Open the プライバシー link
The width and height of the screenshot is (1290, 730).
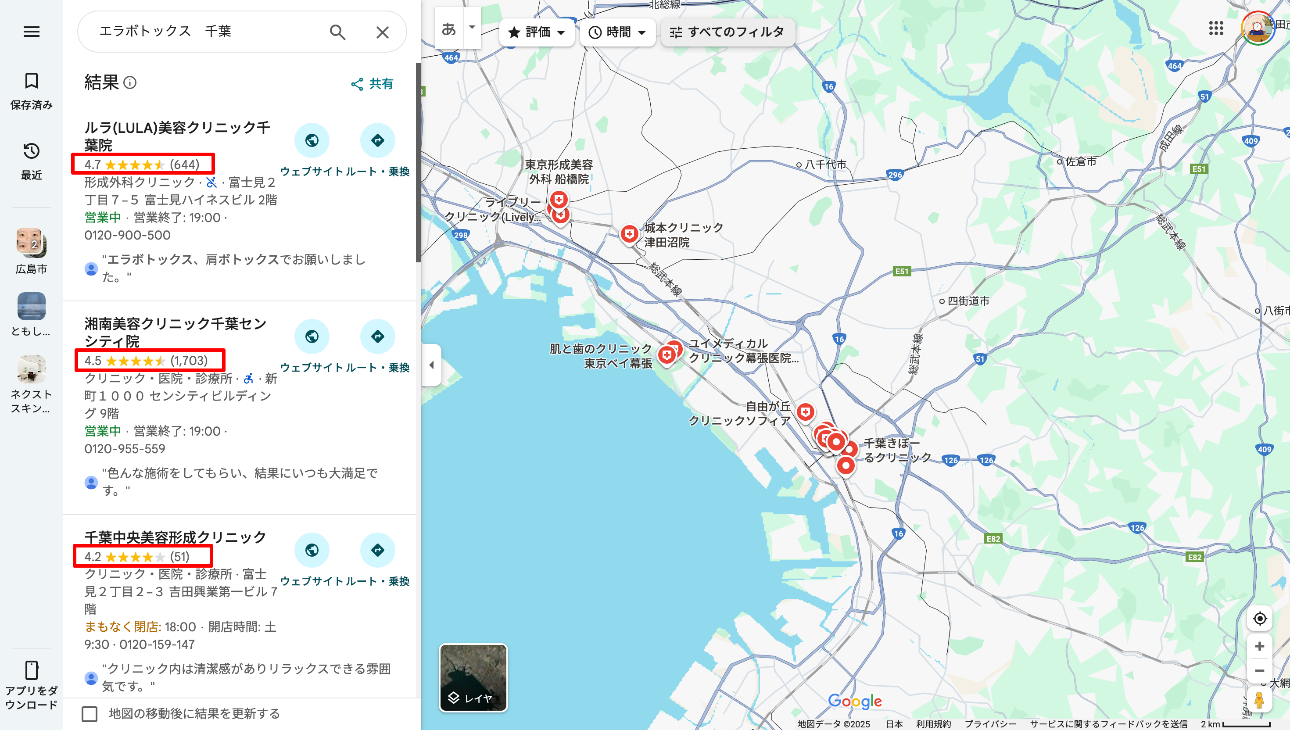click(x=990, y=723)
